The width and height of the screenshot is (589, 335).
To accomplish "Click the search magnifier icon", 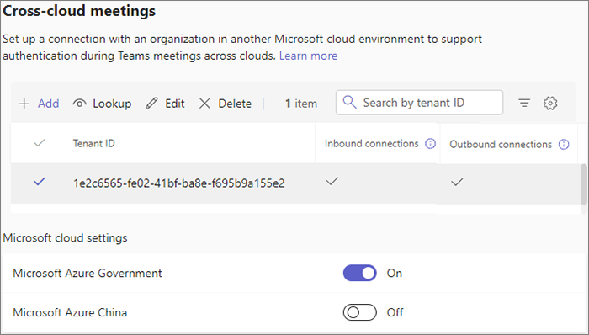I will (x=350, y=102).
